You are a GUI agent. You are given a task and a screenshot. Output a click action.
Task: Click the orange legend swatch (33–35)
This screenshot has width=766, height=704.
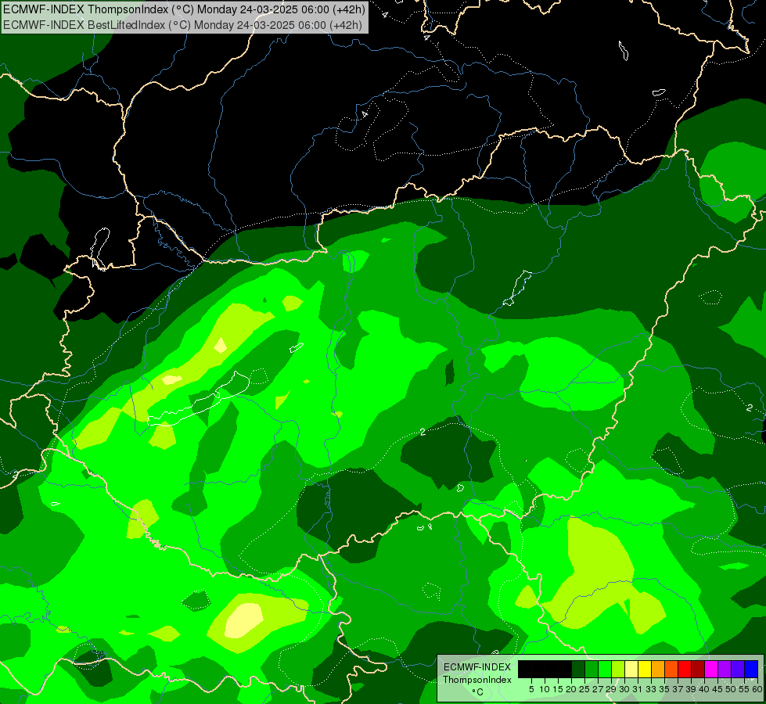pos(657,670)
